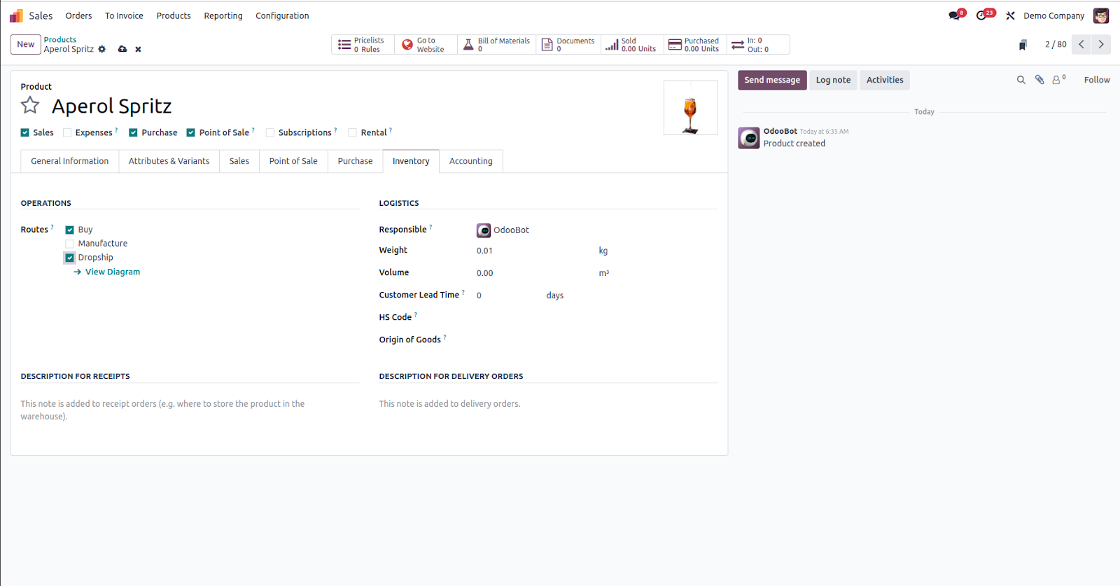Open the gear actions menu beside Aperol Spritz
This screenshot has width=1120, height=586.
[102, 49]
